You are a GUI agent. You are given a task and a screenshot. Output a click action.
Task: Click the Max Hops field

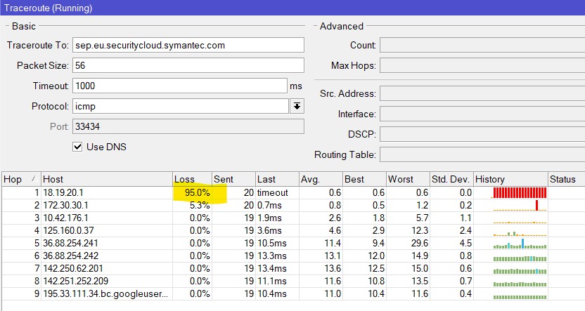[x=482, y=65]
